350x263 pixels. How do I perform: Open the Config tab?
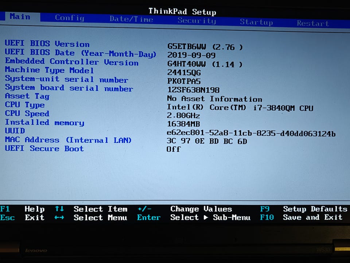[x=70, y=18]
